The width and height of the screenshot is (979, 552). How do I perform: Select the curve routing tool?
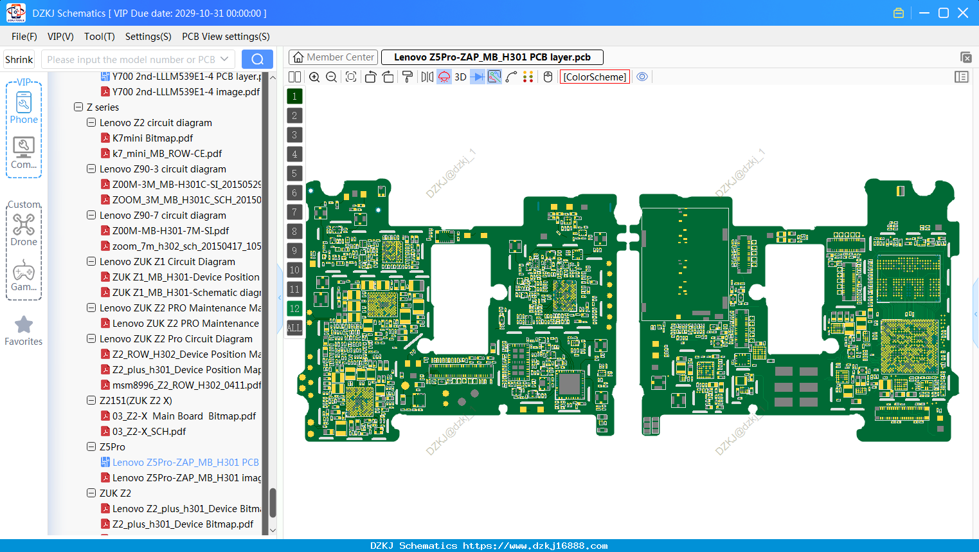point(511,77)
